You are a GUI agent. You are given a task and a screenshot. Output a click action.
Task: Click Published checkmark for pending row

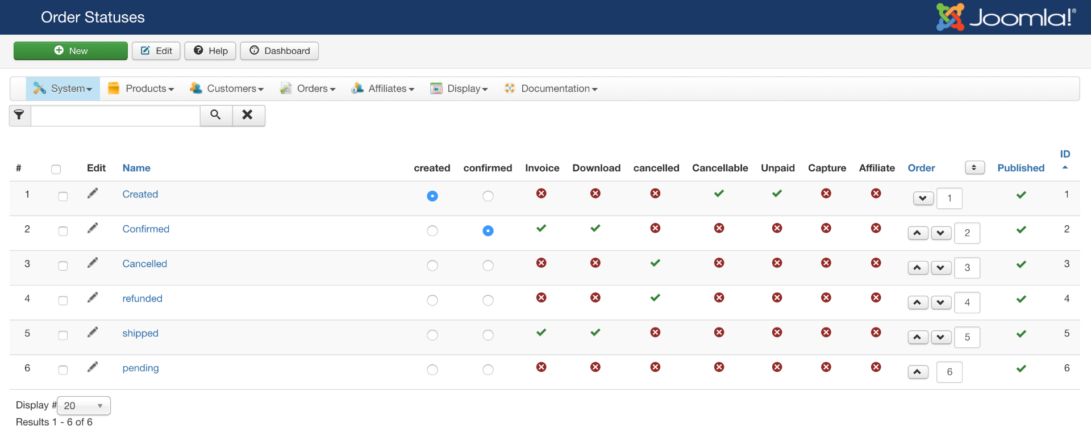(x=1021, y=369)
